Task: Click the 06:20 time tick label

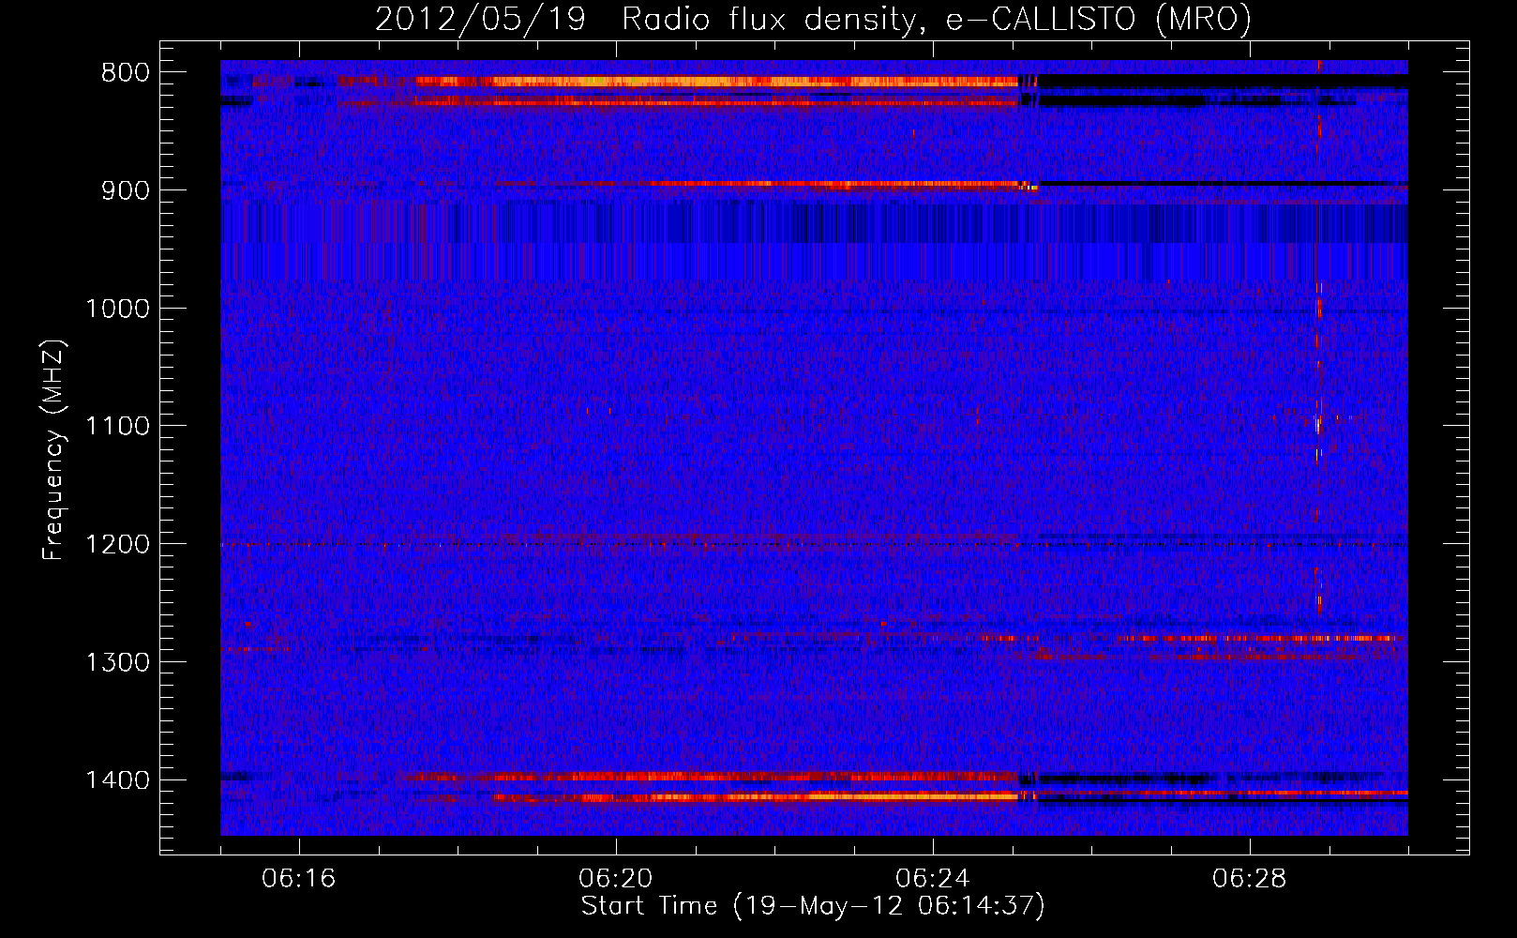Action: click(615, 879)
